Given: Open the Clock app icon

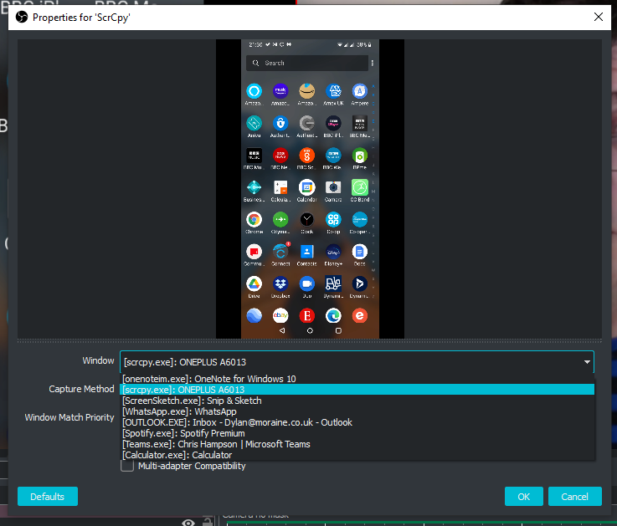Looking at the screenshot, I should coord(307,220).
